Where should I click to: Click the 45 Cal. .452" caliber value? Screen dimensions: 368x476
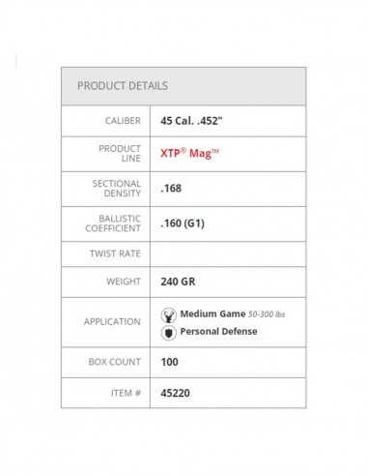[x=191, y=121]
